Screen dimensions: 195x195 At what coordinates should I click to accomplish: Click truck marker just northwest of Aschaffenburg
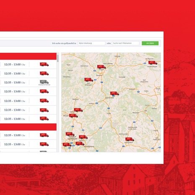click(80, 143)
